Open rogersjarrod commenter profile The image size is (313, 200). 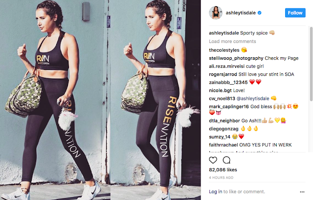pos(223,74)
